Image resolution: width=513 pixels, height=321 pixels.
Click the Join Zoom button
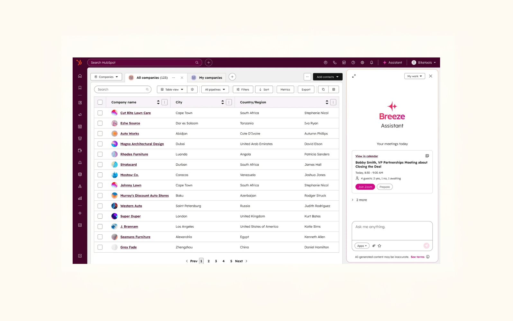point(365,187)
